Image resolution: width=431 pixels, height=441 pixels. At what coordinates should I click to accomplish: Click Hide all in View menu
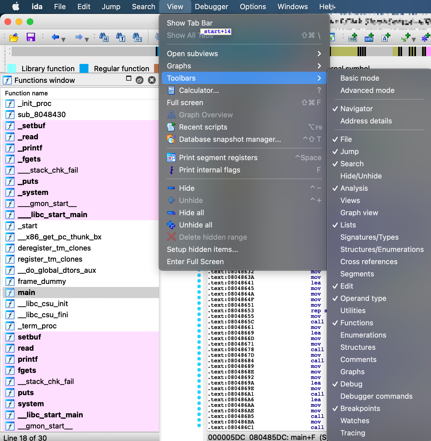coord(244,213)
